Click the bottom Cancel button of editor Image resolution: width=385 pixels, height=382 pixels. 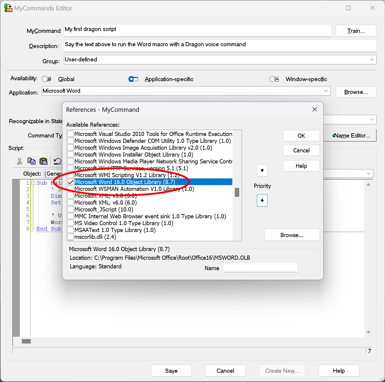click(x=225, y=371)
